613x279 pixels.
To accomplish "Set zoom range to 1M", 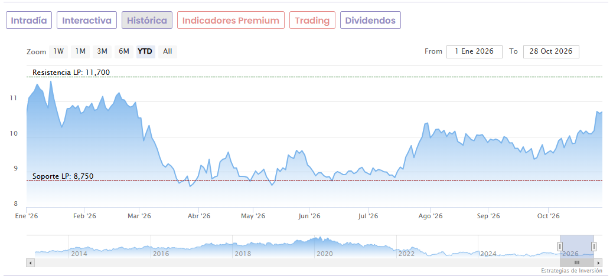I will [80, 51].
